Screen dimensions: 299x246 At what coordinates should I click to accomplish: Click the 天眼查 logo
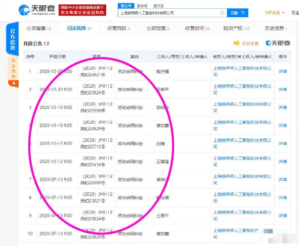[x=37, y=10]
